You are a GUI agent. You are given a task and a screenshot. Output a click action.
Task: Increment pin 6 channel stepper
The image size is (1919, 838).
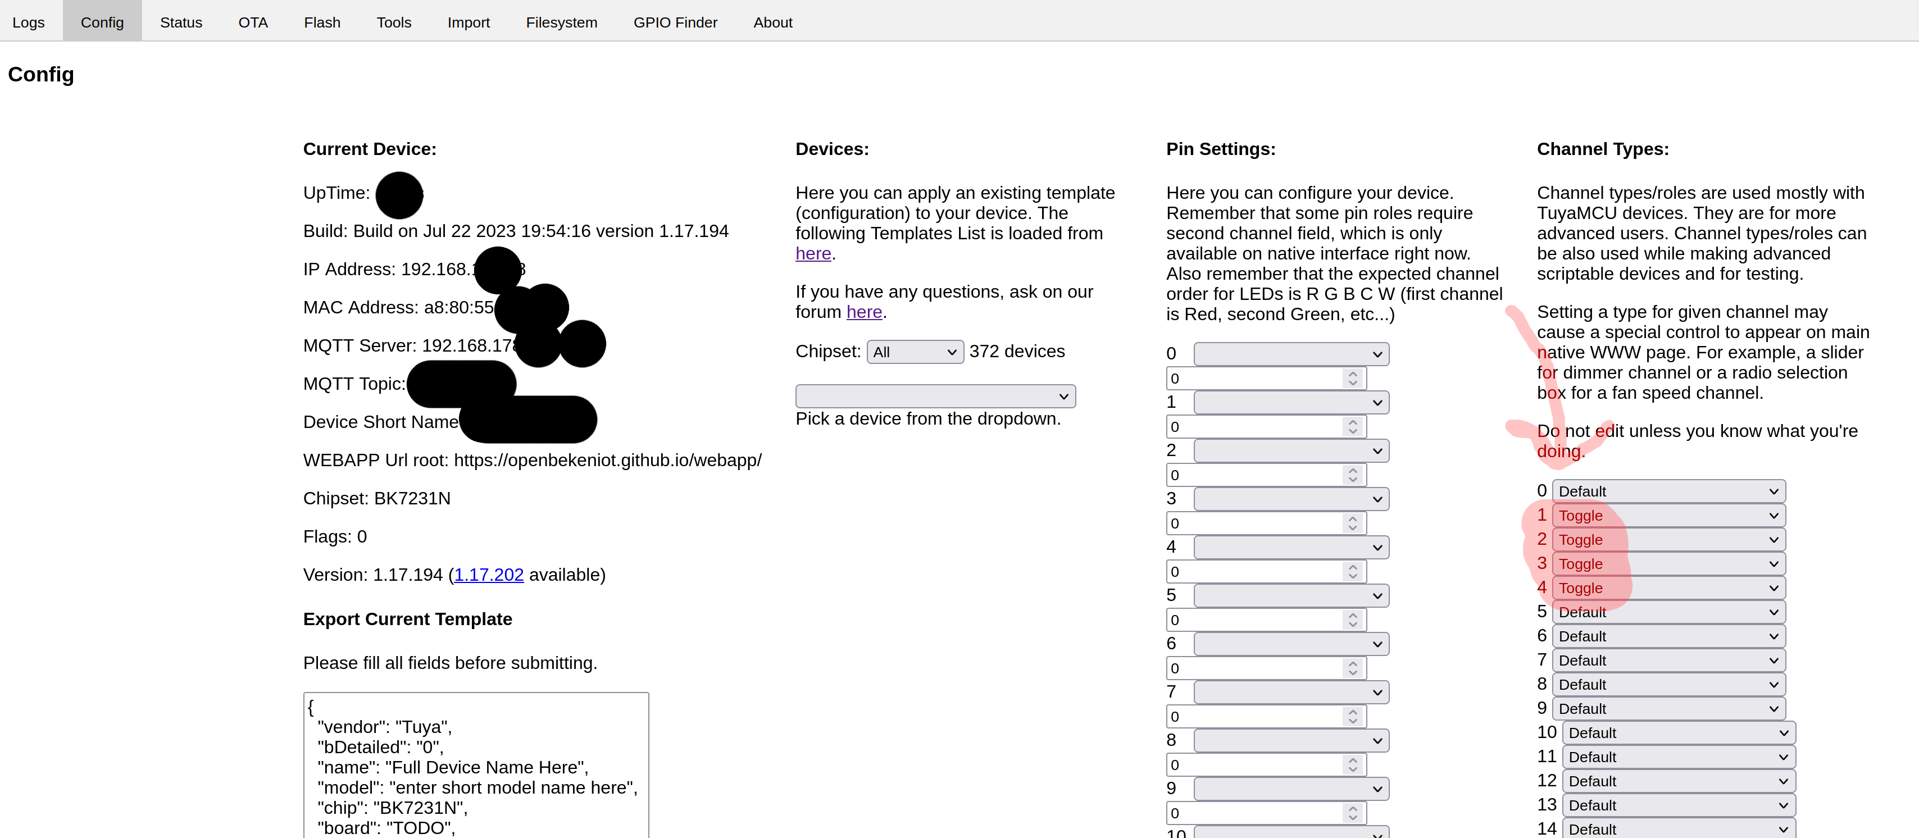[x=1353, y=664]
